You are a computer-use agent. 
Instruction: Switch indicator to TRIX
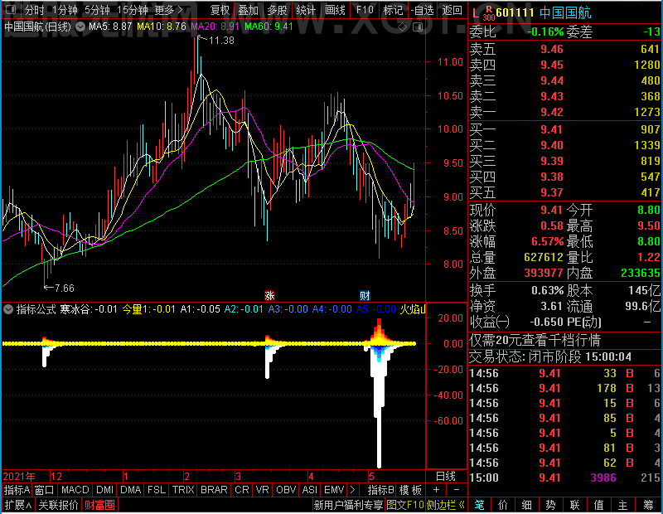(183, 490)
